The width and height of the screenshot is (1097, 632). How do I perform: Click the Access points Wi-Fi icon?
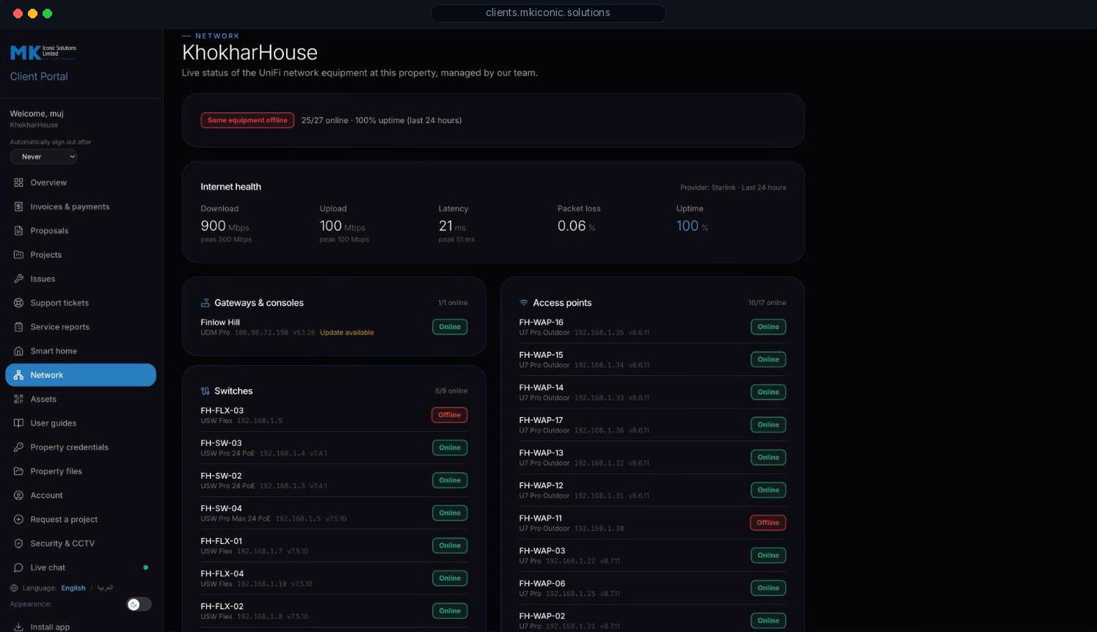click(x=524, y=303)
